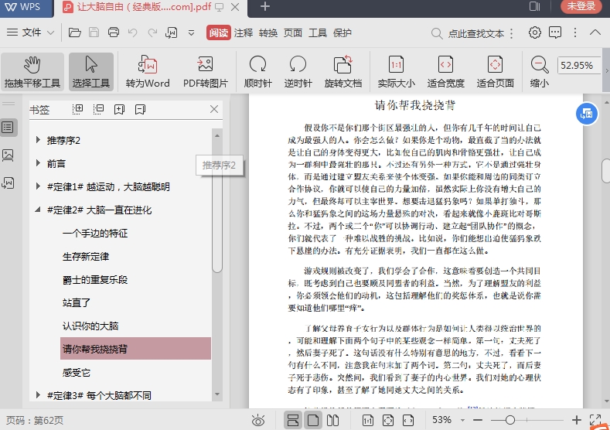Toggle two-page view in status bar
The height and width of the screenshot is (430, 610).
pos(332,420)
